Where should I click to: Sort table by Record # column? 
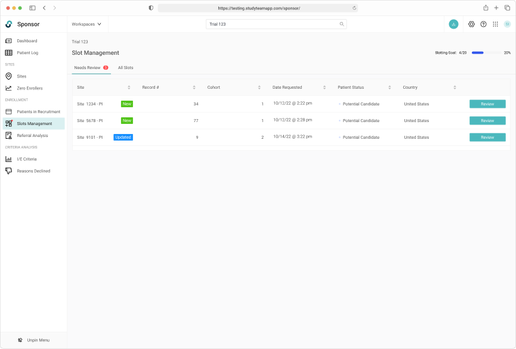[x=194, y=88]
